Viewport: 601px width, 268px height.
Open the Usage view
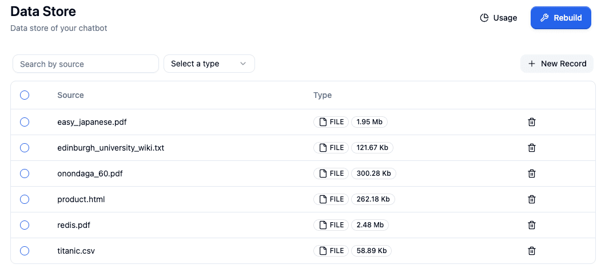click(498, 18)
